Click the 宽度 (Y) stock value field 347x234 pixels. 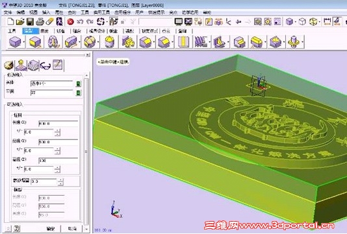pyautogui.click(x=58, y=142)
